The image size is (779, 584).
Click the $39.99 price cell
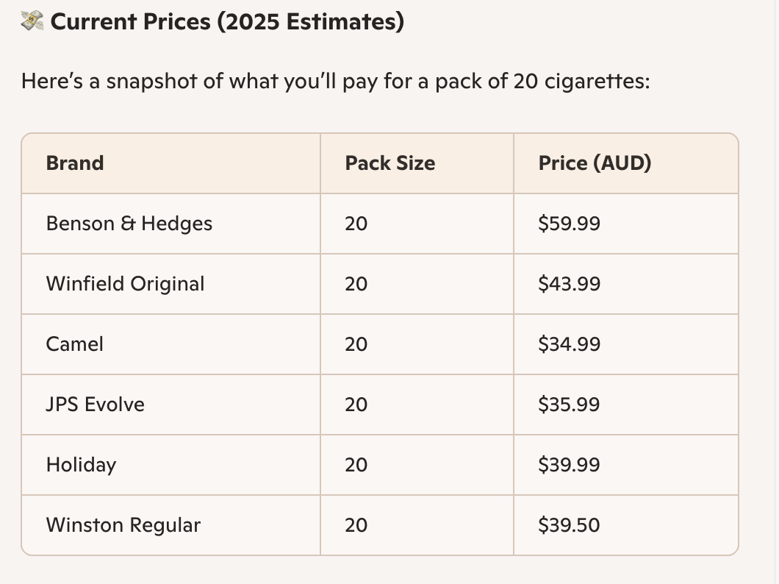pyautogui.click(x=569, y=464)
